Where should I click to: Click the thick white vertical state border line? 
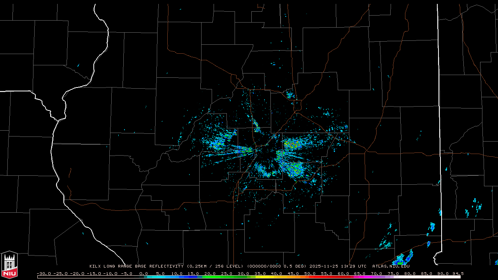click(x=439, y=117)
